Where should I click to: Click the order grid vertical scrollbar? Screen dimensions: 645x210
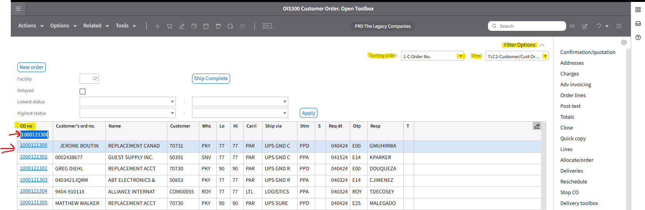543,166
